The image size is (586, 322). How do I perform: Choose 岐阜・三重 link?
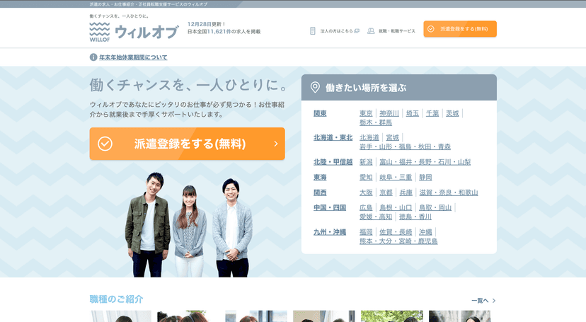(396, 177)
